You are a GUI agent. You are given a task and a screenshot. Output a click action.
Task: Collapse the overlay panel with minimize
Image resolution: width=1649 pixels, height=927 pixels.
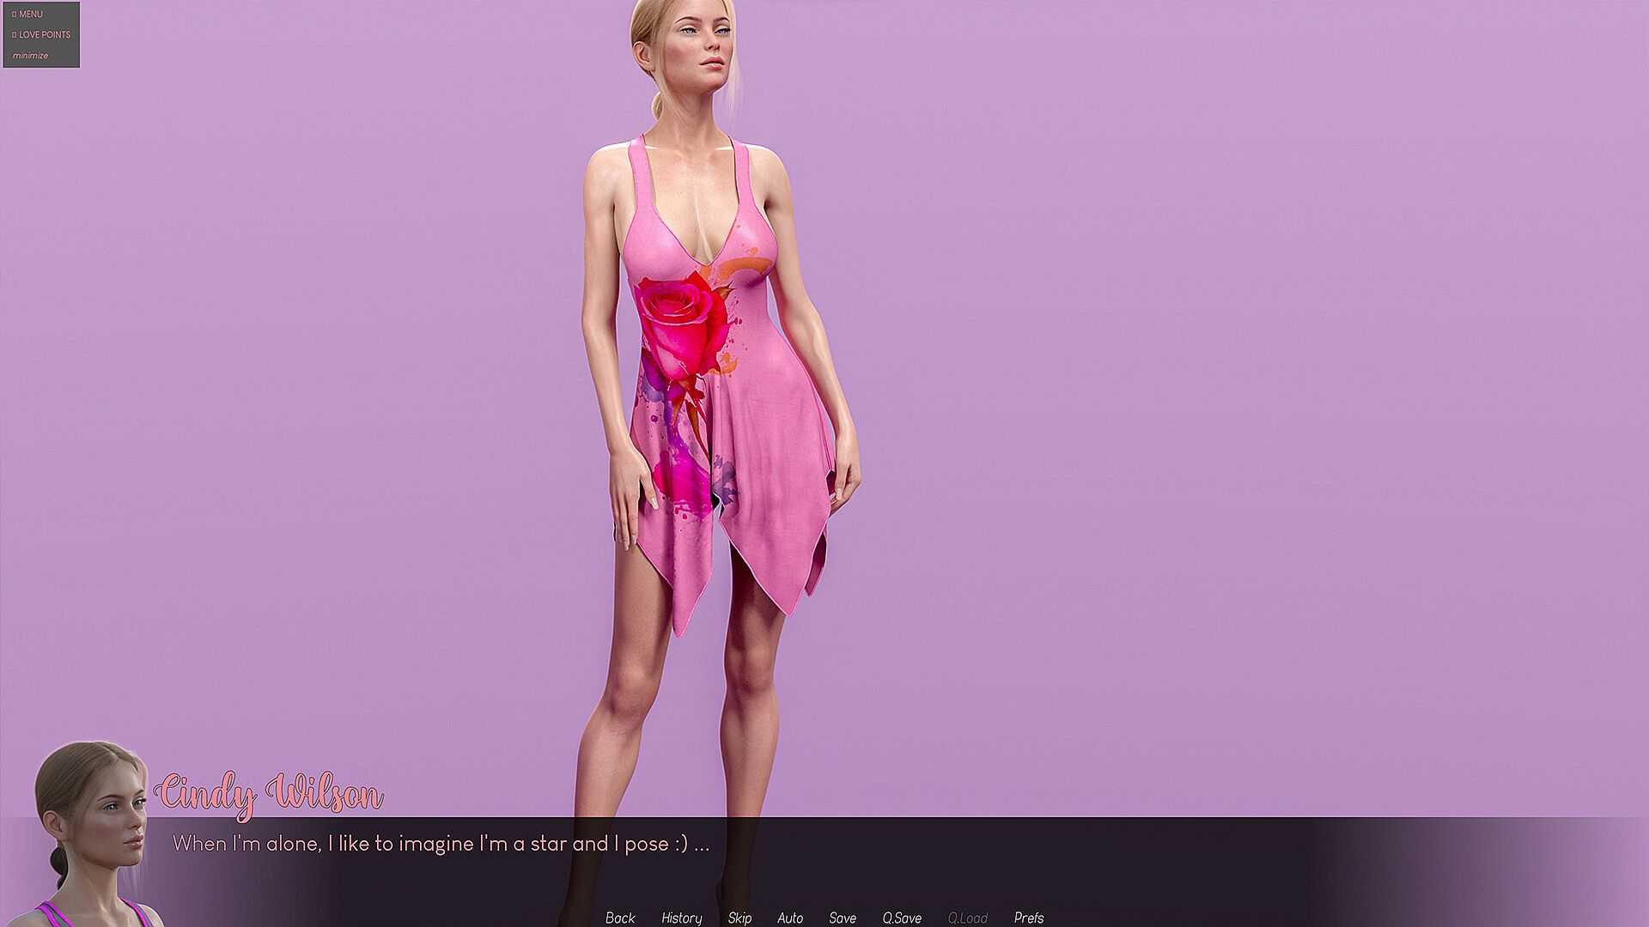pos(30,56)
